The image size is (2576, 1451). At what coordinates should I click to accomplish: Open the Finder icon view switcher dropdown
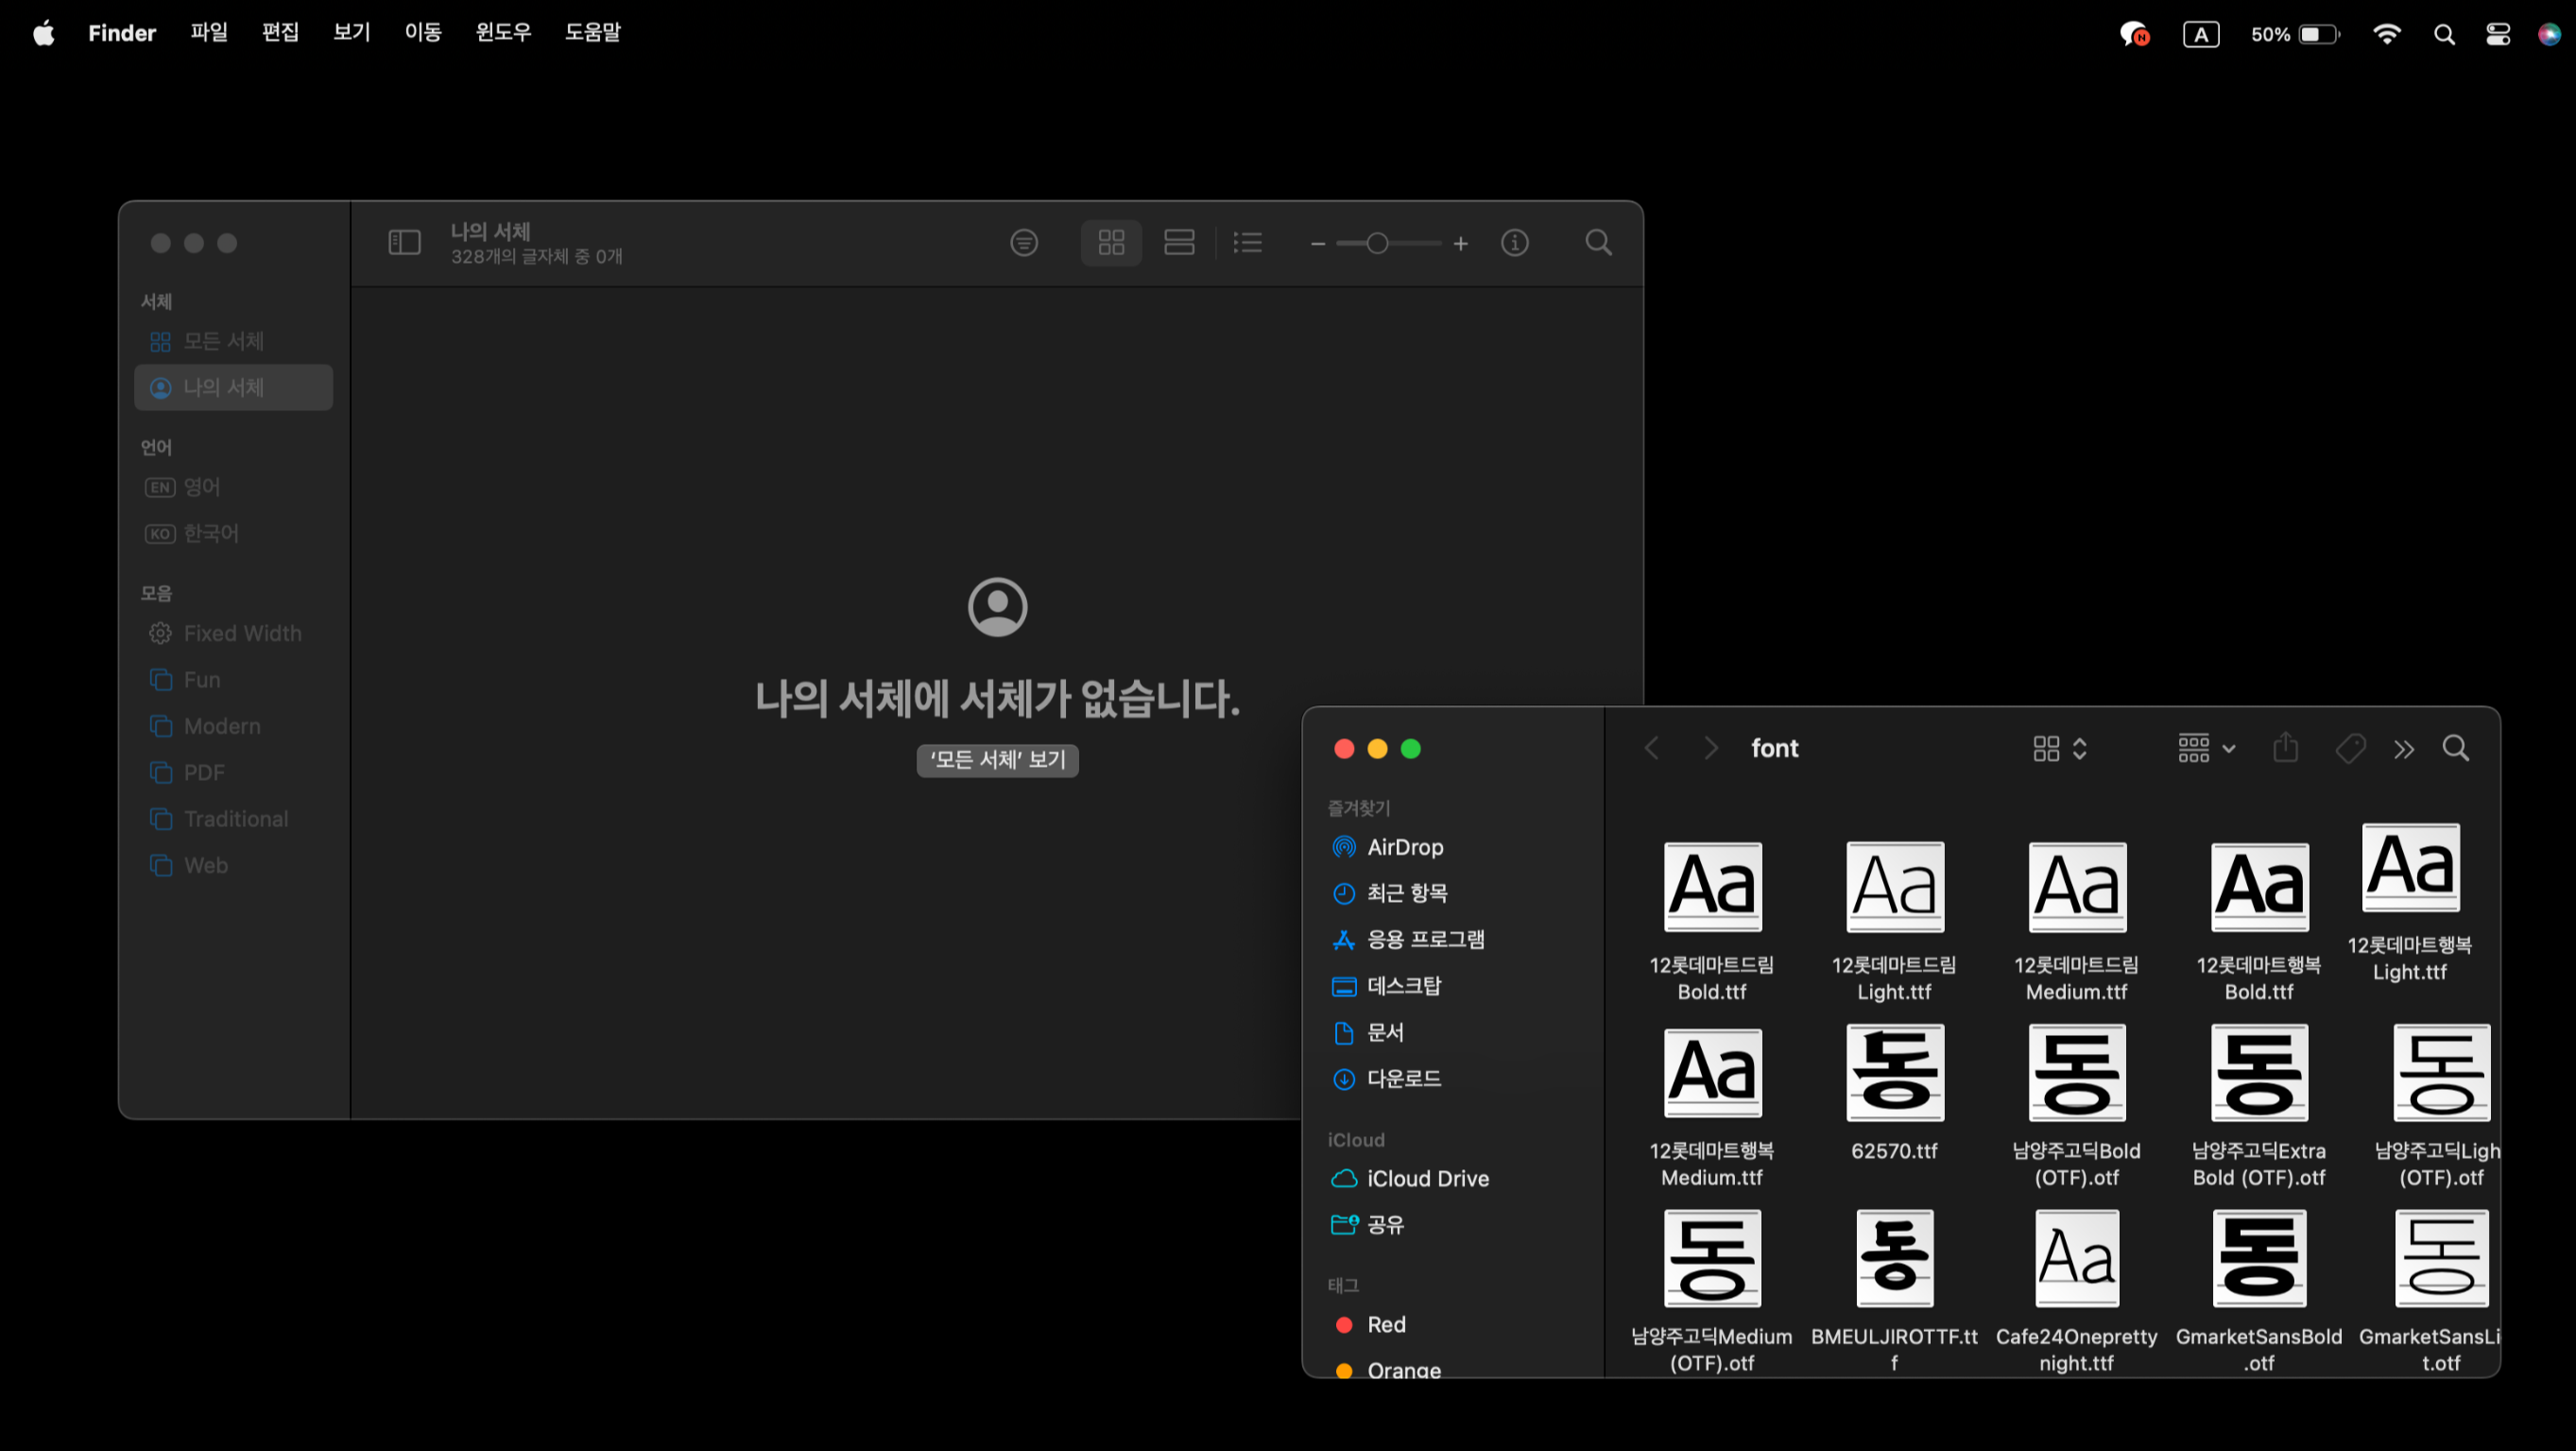pos(2059,748)
